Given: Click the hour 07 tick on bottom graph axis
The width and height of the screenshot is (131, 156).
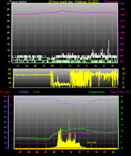Looking at the screenshot, I should pyautogui.click(x=46, y=152).
